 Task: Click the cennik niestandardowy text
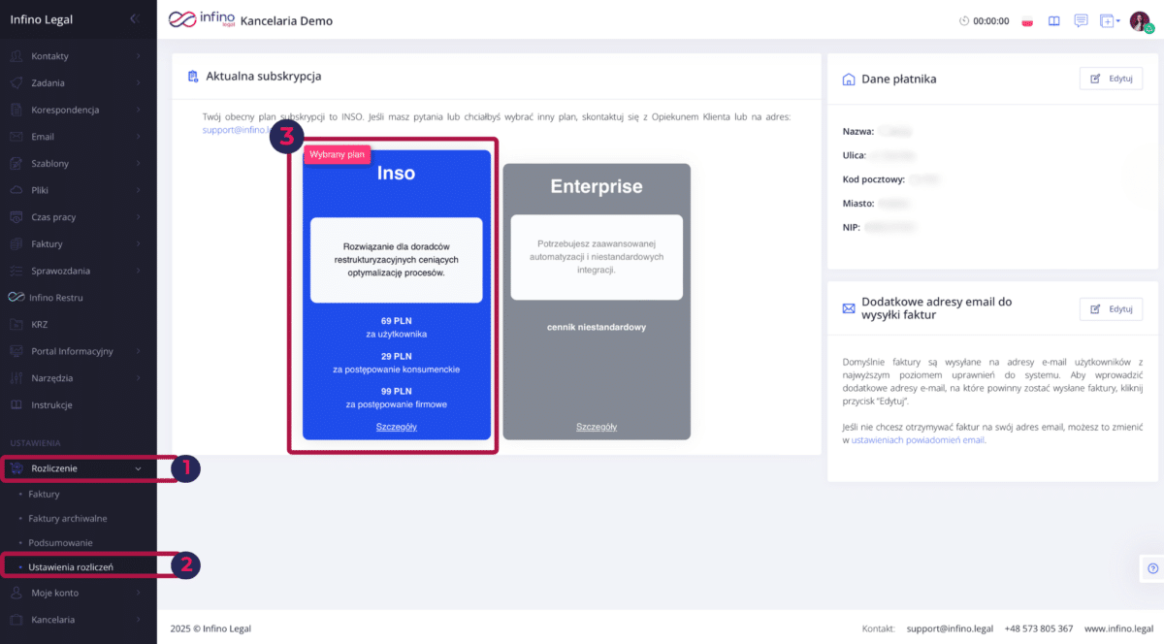pyautogui.click(x=597, y=327)
